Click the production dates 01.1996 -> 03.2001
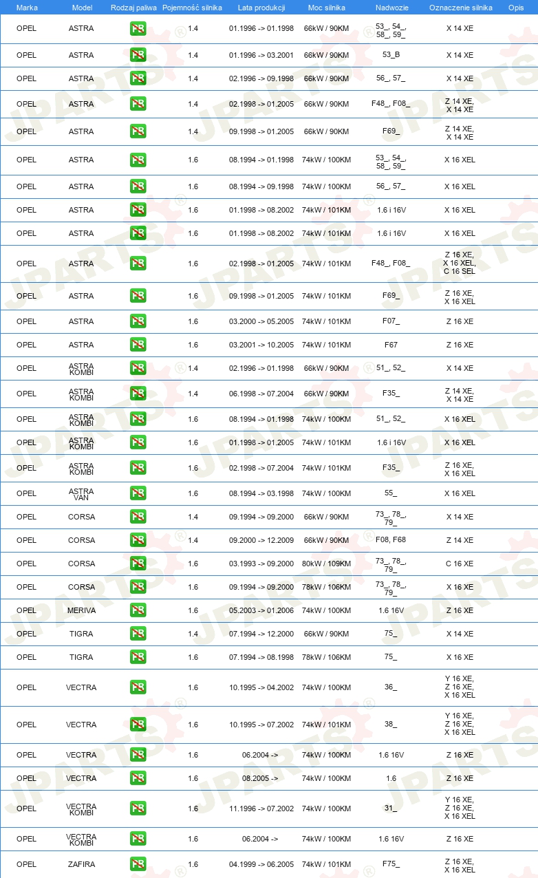 pos(261,55)
